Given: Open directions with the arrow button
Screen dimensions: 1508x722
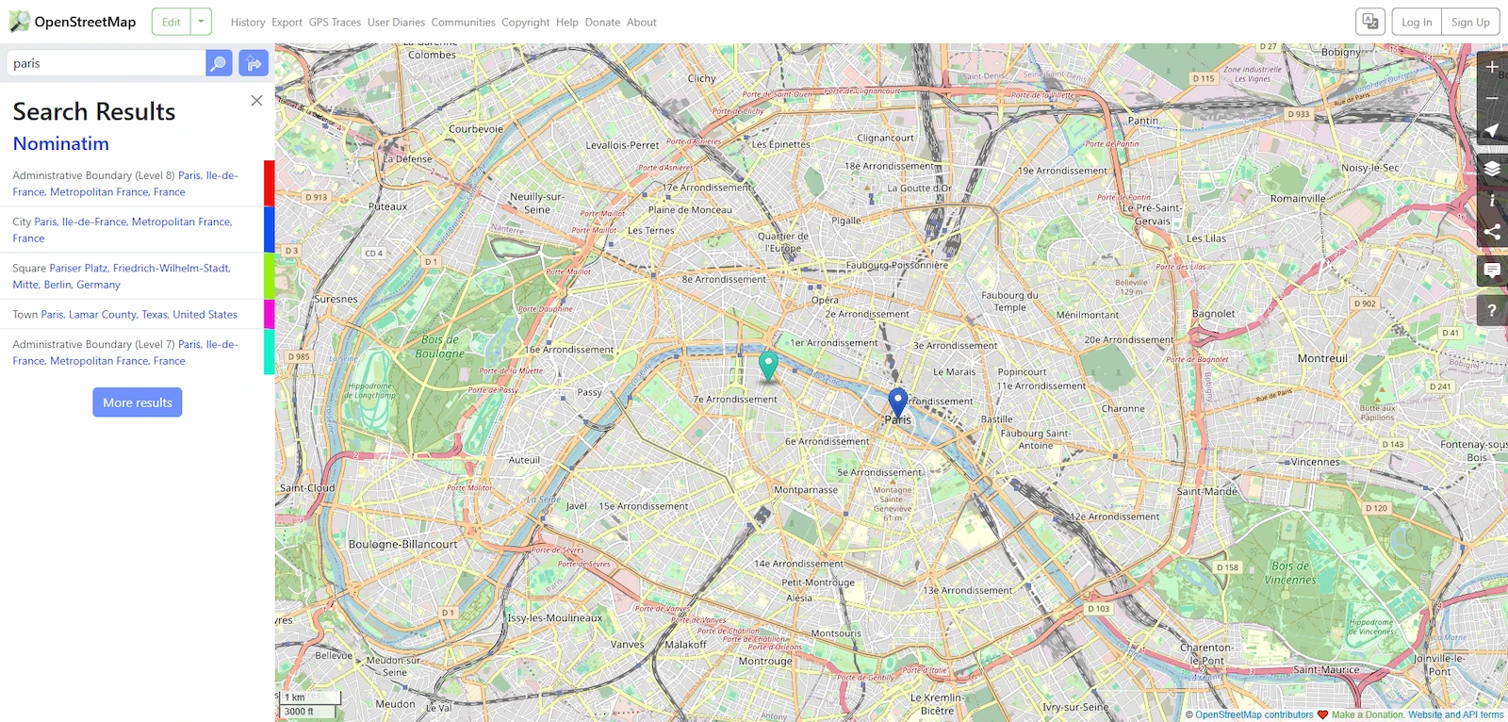Looking at the screenshot, I should tap(254, 63).
